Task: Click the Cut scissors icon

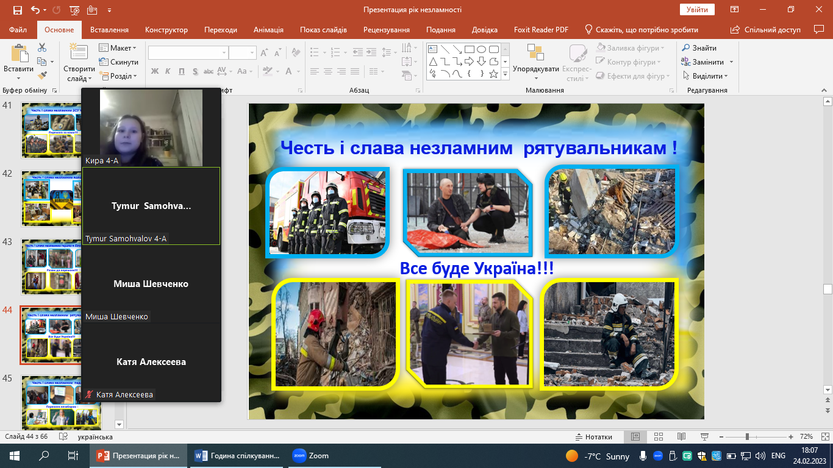Action: coord(42,48)
